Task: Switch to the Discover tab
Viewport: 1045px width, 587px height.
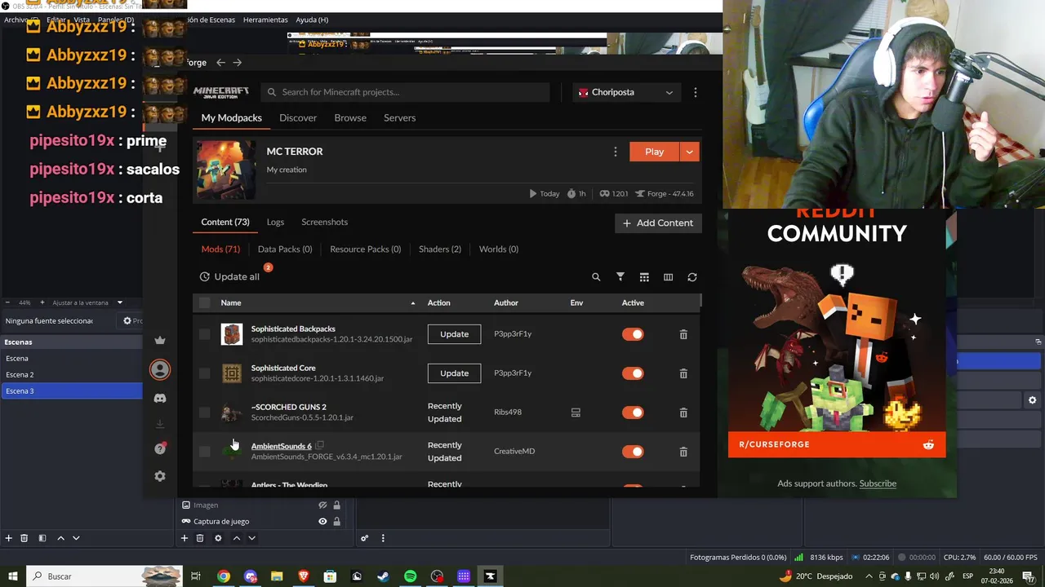Action: click(x=298, y=117)
